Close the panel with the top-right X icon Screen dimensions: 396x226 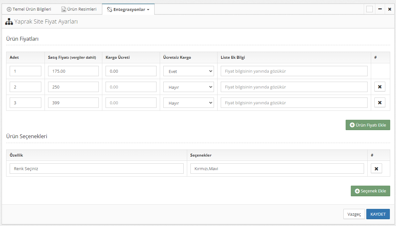[x=390, y=9]
